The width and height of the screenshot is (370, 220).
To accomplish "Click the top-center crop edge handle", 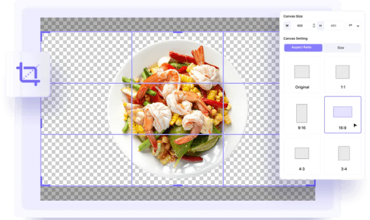I will coord(178,32).
